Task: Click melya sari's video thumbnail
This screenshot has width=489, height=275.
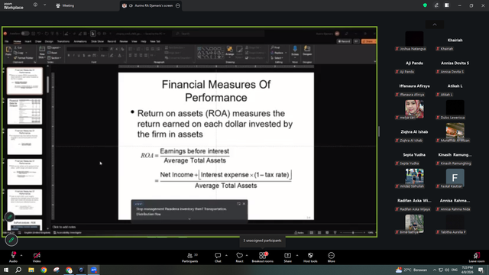Action: (x=414, y=109)
